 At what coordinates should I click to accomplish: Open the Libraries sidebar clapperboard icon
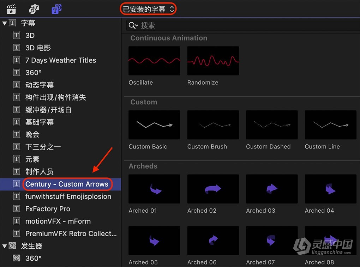(x=11, y=9)
